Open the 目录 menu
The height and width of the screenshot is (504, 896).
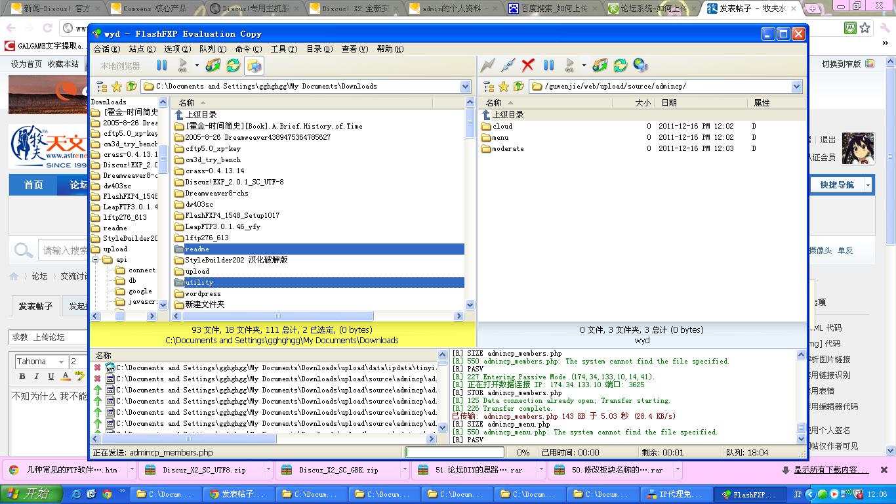pyautogui.click(x=319, y=49)
